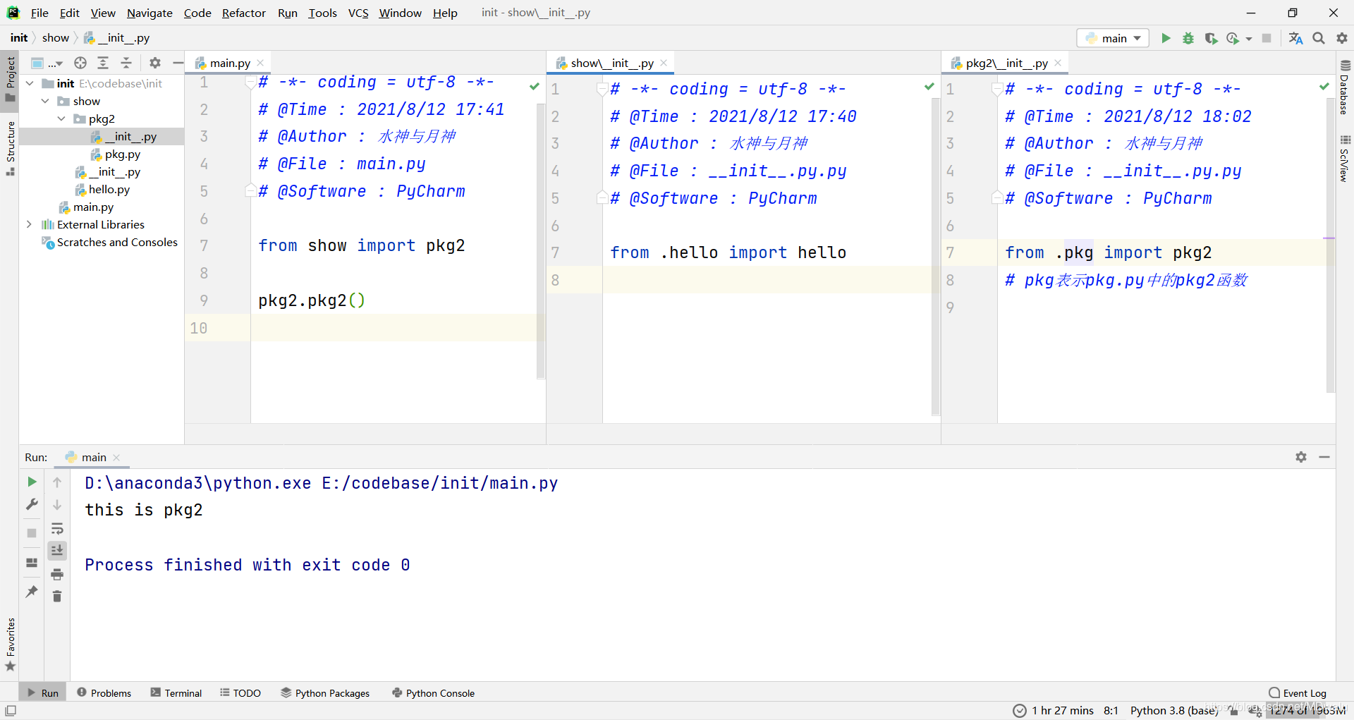Toggle pin tab in the Run panel
1354x720 pixels.
point(32,592)
